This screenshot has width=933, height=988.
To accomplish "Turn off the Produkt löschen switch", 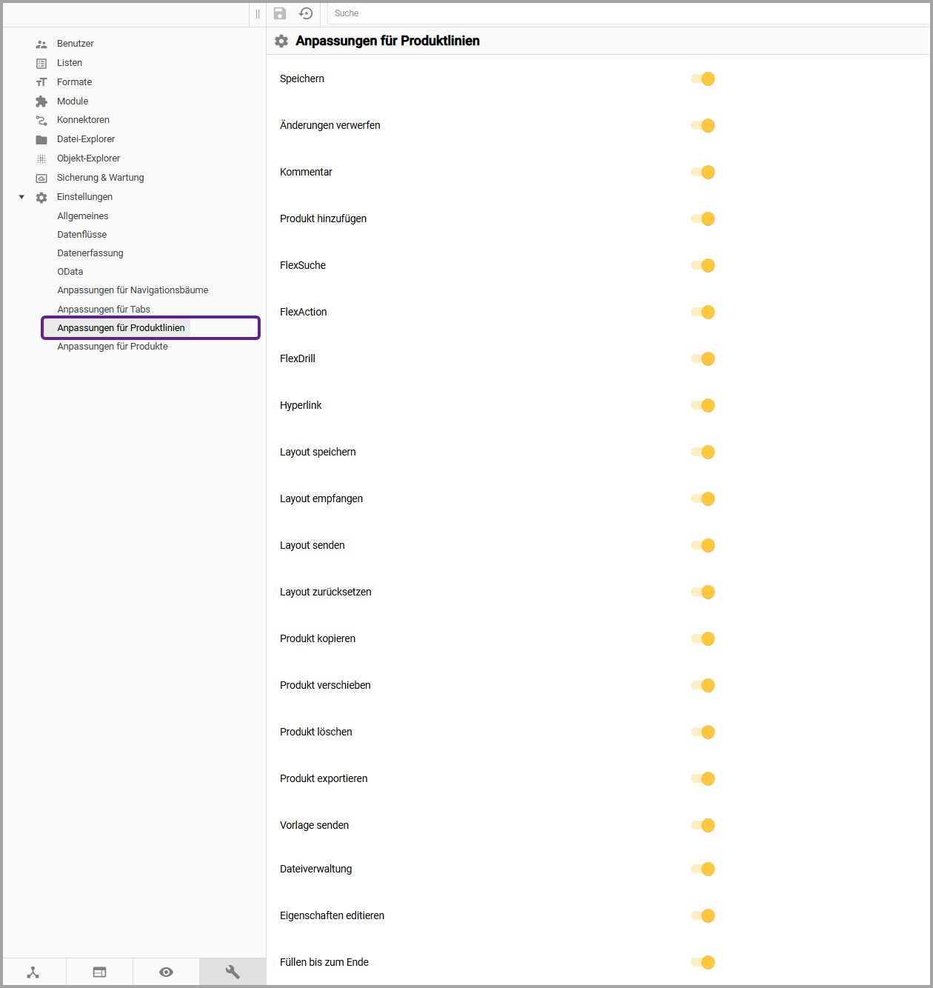I will click(703, 732).
